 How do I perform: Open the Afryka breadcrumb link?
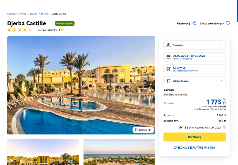pyautogui.click(x=23, y=14)
